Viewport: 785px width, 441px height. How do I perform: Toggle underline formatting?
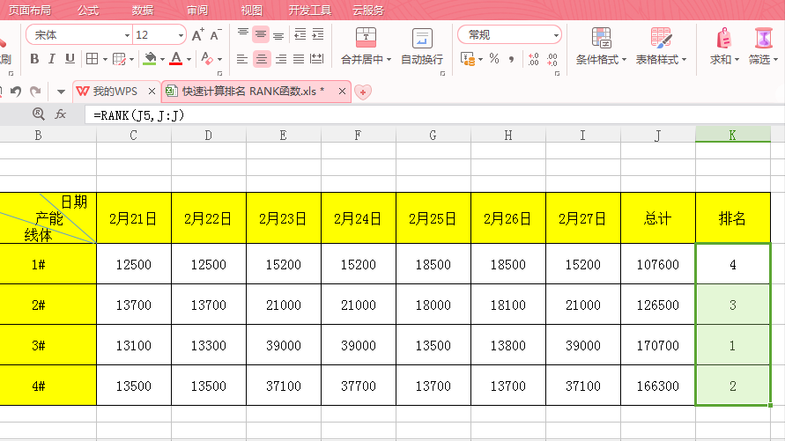[x=70, y=59]
